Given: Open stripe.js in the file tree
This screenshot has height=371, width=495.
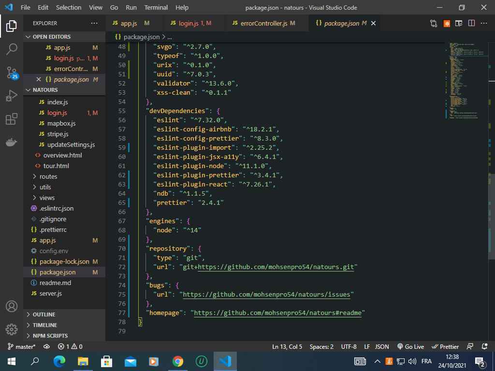Looking at the screenshot, I should pyautogui.click(x=64, y=134).
